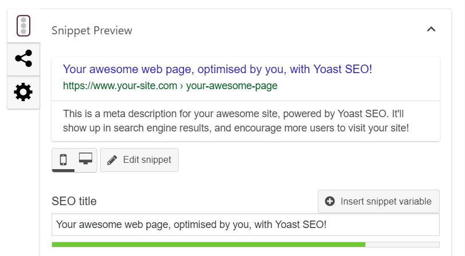Screen dimensions: 465x256
Task: Switch to the Social share tab
Action: pyautogui.click(x=23, y=59)
